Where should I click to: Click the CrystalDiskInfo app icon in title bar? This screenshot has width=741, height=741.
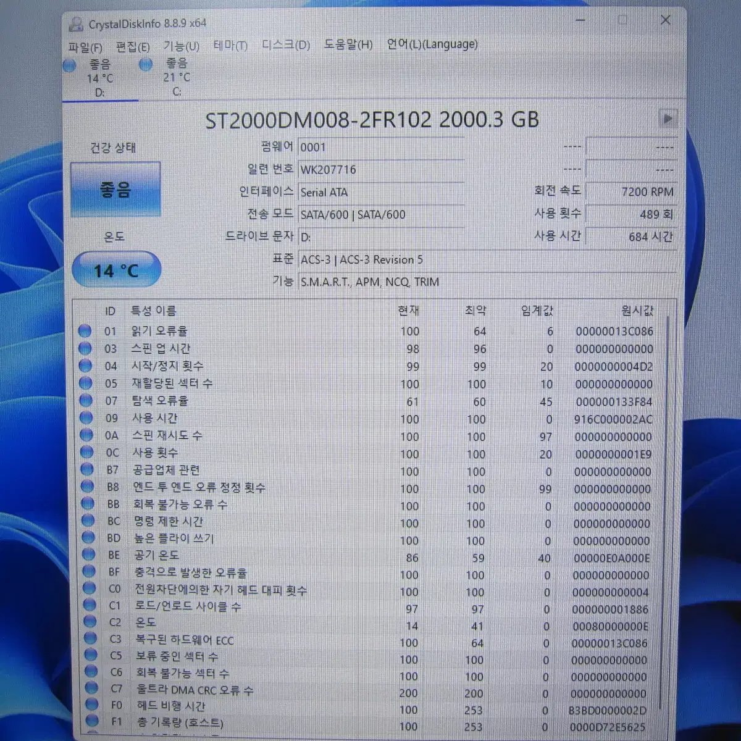point(76,25)
